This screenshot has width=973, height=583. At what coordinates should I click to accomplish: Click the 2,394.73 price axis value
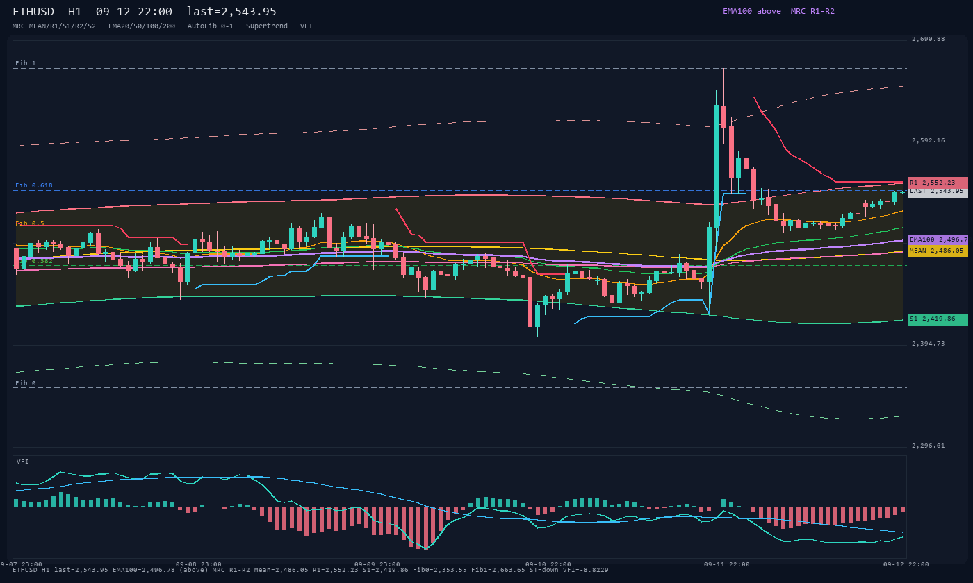929,344
